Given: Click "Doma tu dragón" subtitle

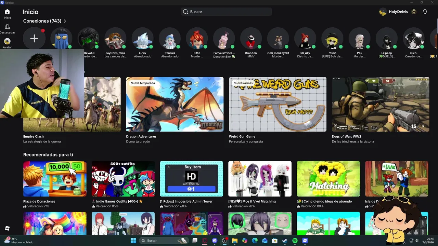Looking at the screenshot, I should click(x=138, y=141).
